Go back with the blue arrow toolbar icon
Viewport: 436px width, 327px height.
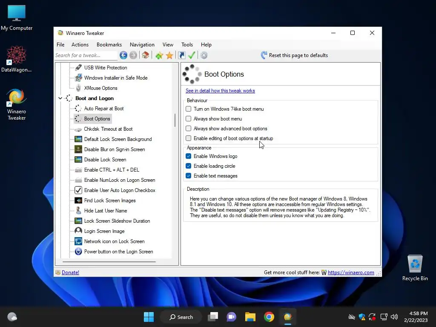(x=123, y=55)
